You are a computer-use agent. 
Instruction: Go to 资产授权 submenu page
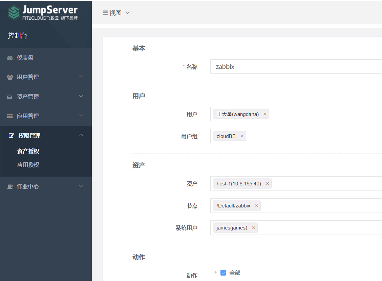(28, 151)
